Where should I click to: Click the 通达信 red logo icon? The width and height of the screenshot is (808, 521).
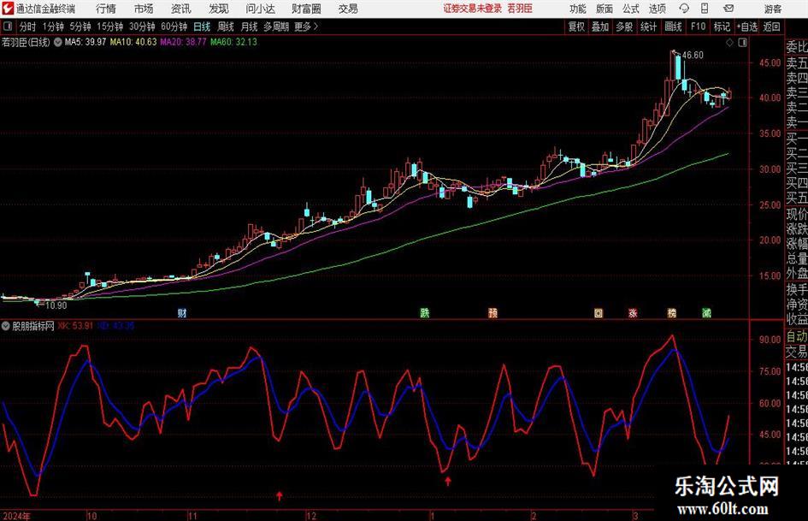point(8,9)
